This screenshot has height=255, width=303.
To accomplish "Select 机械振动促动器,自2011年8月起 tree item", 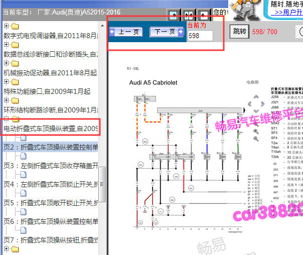I will [x=50, y=73].
